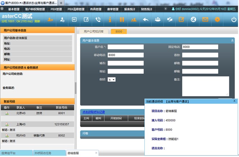
Task: Close the 当前通话明细 popup
Action: (x=234, y=101)
